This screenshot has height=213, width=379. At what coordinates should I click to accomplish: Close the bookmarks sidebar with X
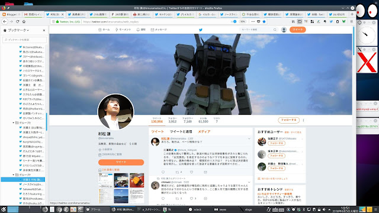click(x=44, y=30)
